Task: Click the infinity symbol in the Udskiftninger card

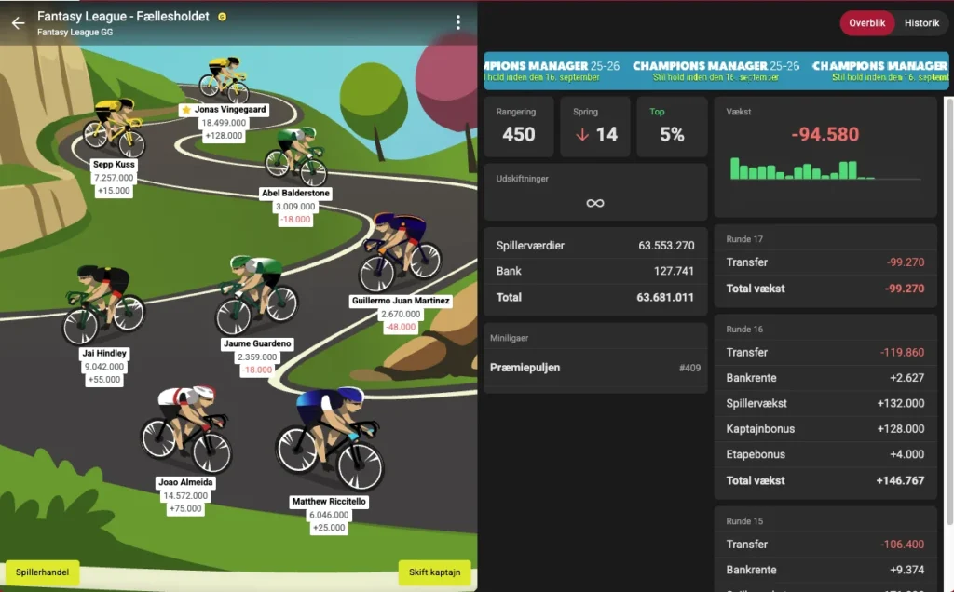Action: [594, 202]
